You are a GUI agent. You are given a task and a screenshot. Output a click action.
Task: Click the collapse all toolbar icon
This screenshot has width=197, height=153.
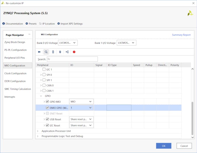click(53, 52)
